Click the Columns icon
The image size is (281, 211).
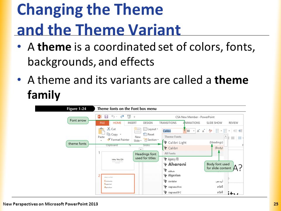coord(240,138)
